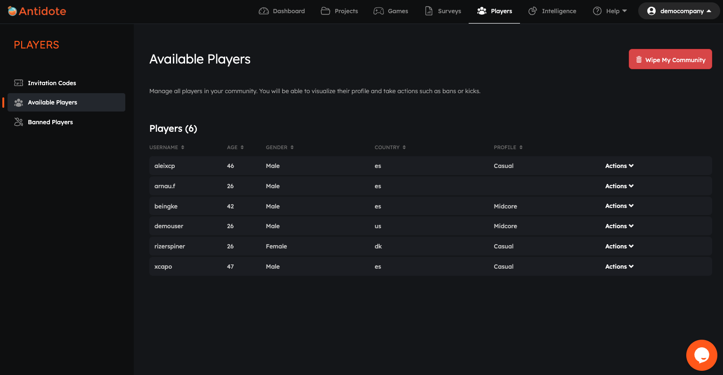Image resolution: width=723 pixels, height=375 pixels.
Task: Click the Intelligence pie chart icon
Action: (x=533, y=11)
